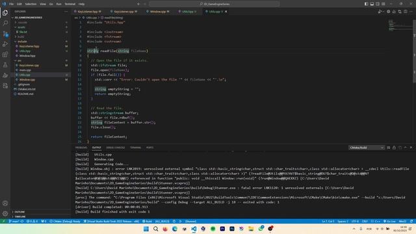Viewport: 416px width, 234px height.
Task: Open the Terminal menu
Action: click(70, 4)
